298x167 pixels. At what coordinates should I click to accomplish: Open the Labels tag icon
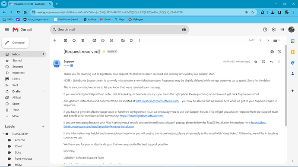coord(131,40)
